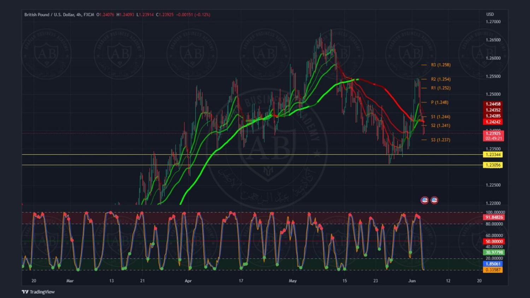Open the TradingView logo link

[38, 292]
